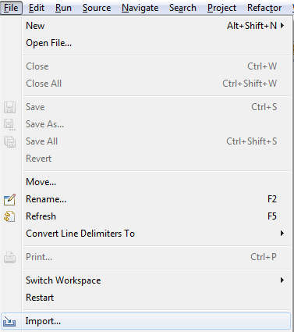Open the Source menu
This screenshot has height=332, width=294.
click(x=97, y=8)
